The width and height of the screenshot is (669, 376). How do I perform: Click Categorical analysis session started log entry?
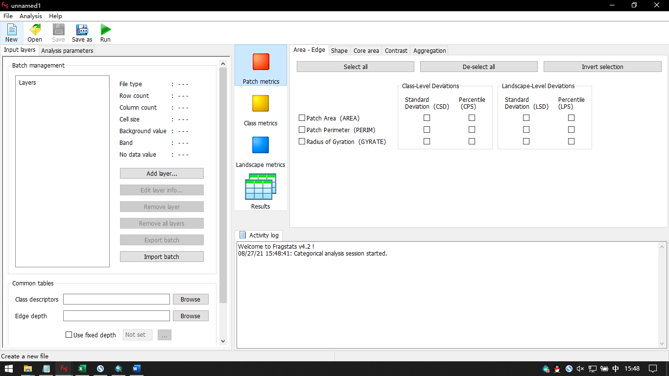312,254
